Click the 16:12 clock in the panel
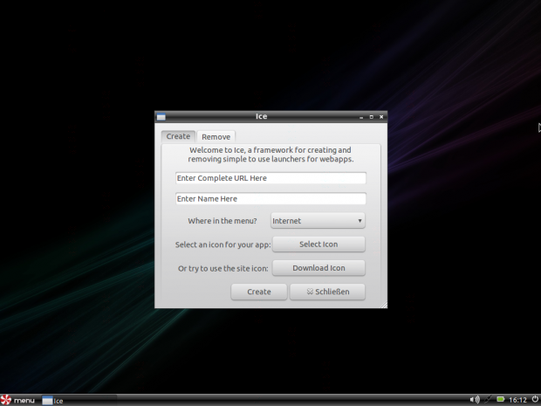541x406 pixels. click(518, 400)
